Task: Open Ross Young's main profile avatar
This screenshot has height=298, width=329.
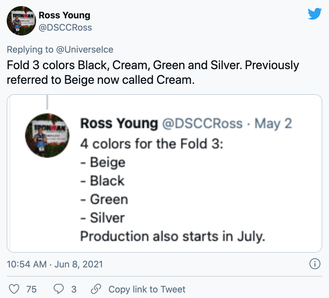Action: coord(21,21)
